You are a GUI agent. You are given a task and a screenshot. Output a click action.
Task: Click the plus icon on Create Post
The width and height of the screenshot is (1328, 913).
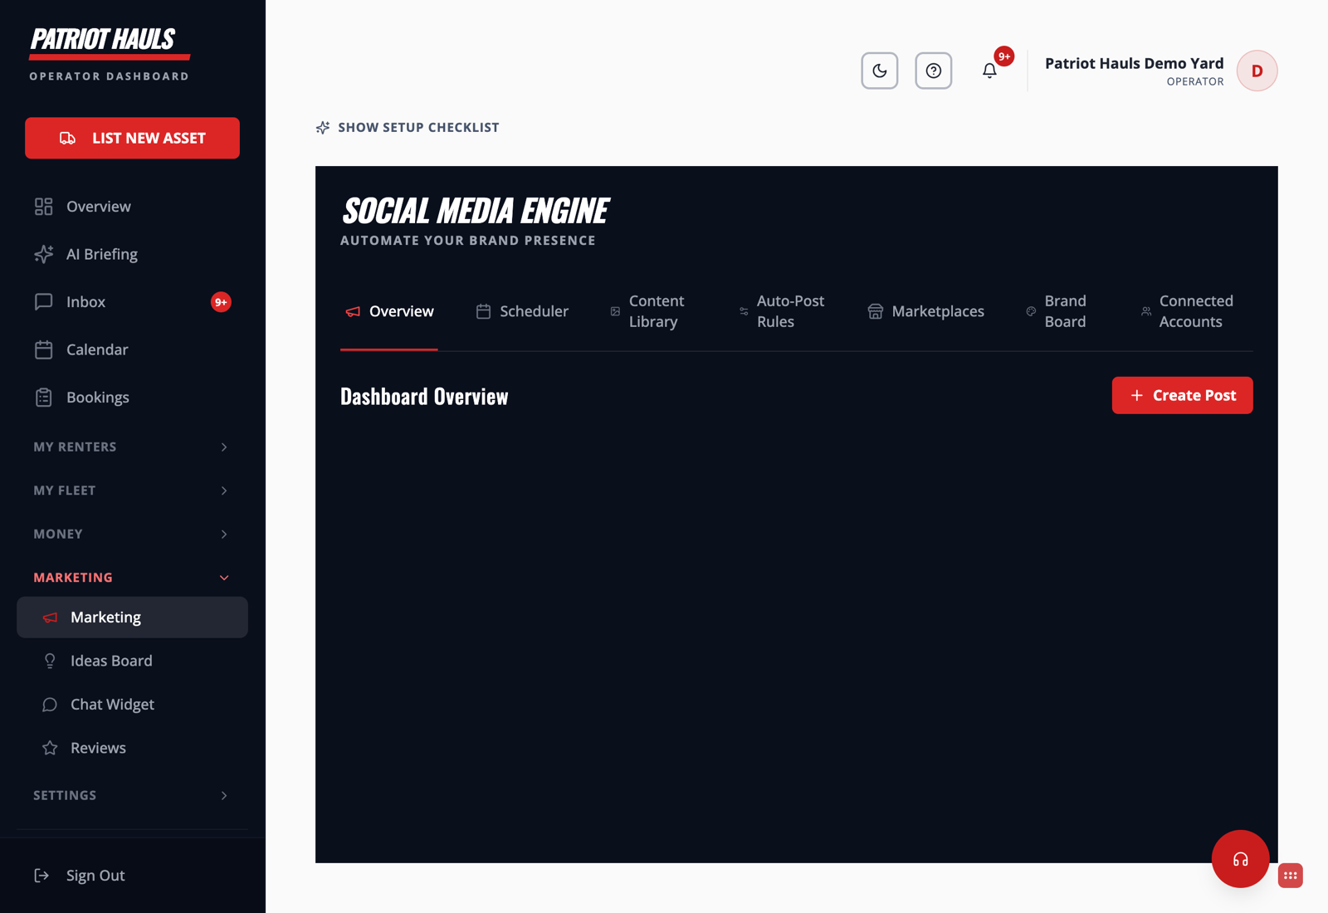1137,396
